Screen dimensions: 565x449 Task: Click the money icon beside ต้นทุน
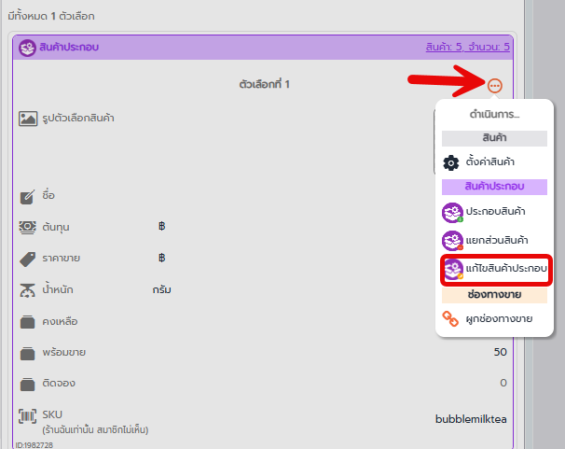pos(28,227)
